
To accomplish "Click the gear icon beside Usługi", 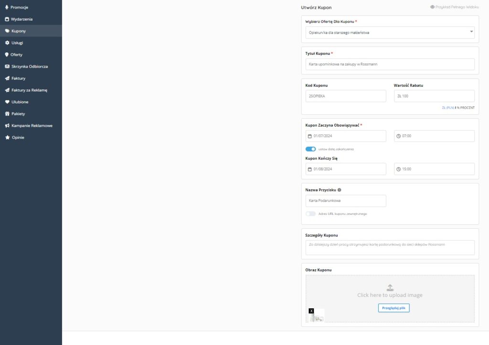I will click(x=7, y=43).
